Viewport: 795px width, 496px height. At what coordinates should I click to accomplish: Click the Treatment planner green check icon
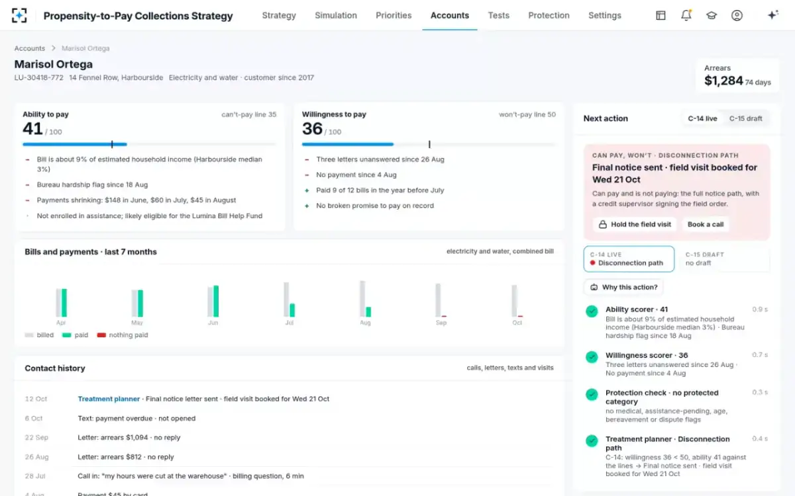(592, 440)
